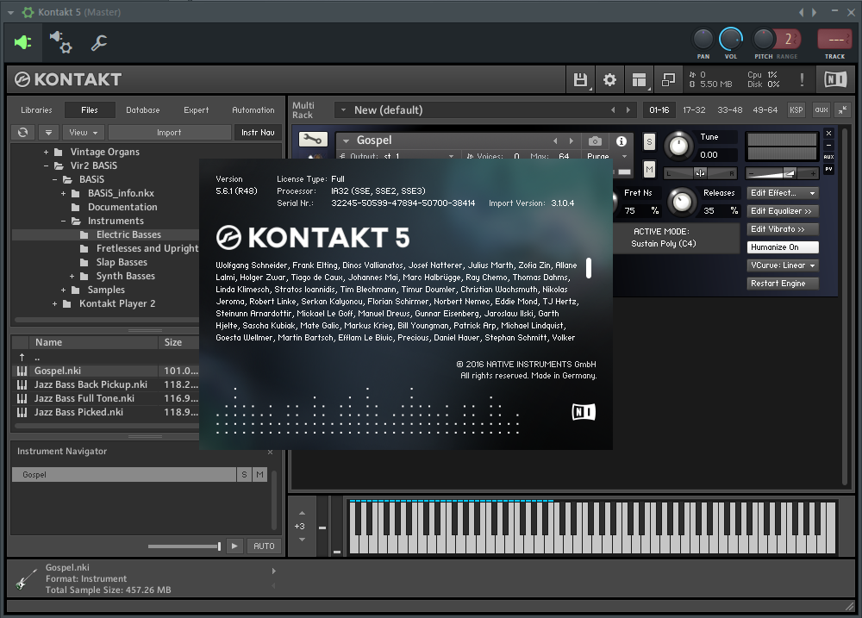This screenshot has height=618, width=862.
Task: Toggle the green plugin MIDI input icon
Action: click(x=22, y=42)
